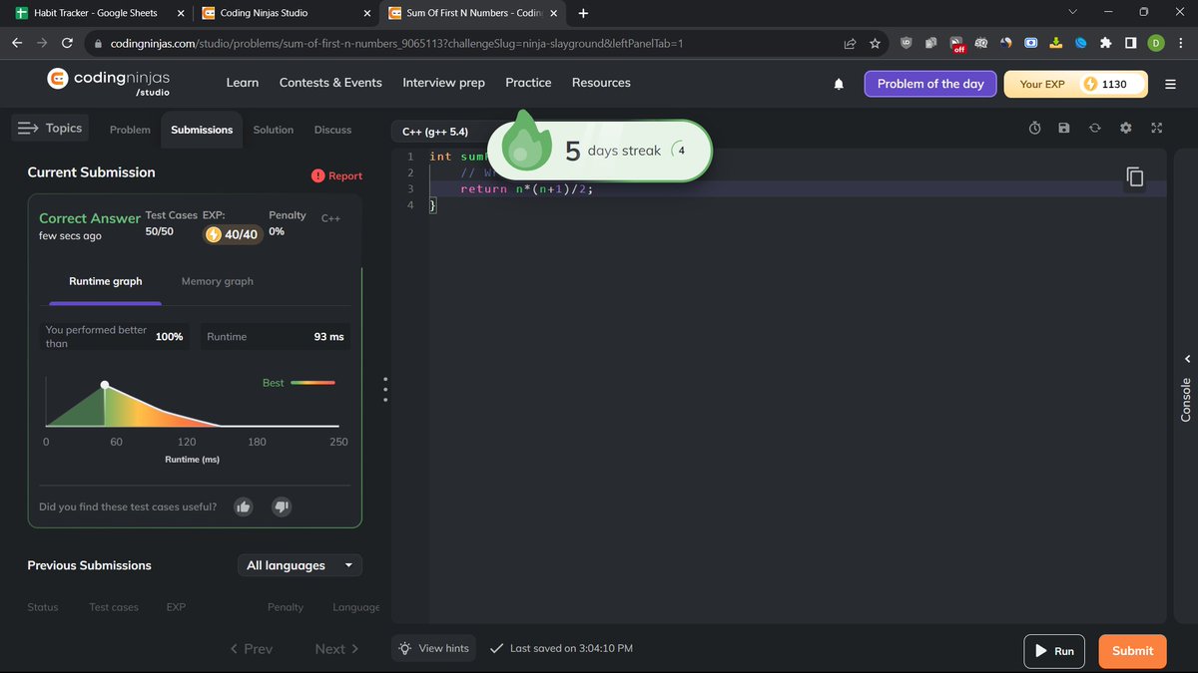Click the Report link
This screenshot has width=1198, height=673.
pos(336,175)
